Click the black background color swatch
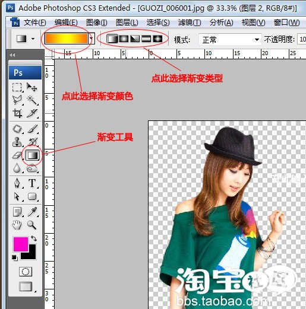Screen dimensions: 306x309 tap(31, 254)
